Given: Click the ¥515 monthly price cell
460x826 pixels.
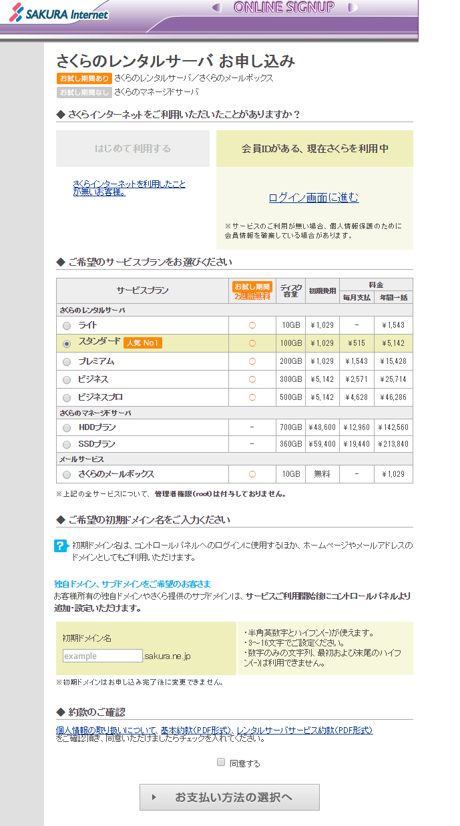Looking at the screenshot, I should [x=357, y=343].
